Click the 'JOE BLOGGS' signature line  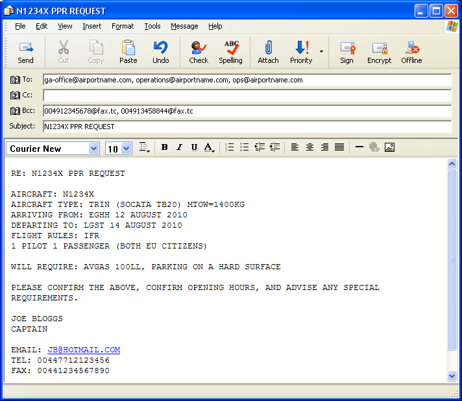pyautogui.click(x=37, y=319)
